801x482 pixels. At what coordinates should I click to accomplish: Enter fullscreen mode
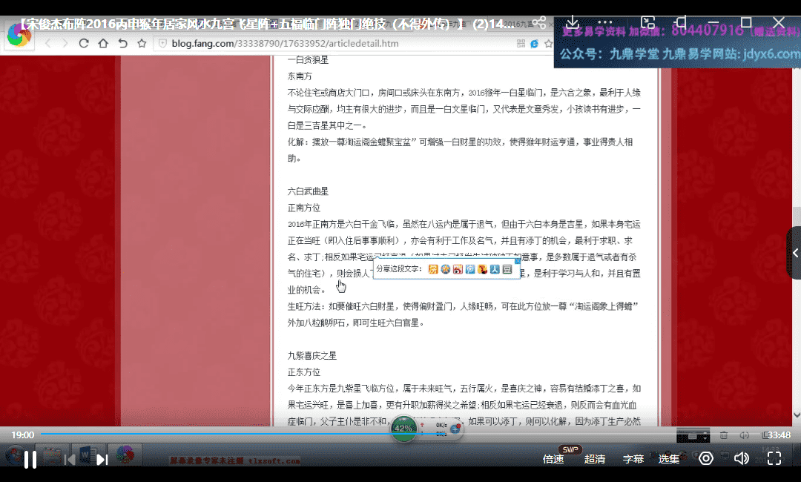click(x=774, y=458)
